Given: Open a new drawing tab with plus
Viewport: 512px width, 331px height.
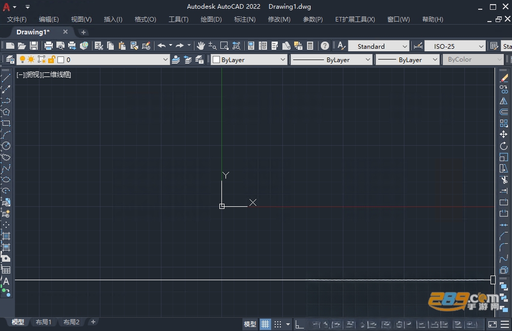Looking at the screenshot, I should click(x=83, y=32).
